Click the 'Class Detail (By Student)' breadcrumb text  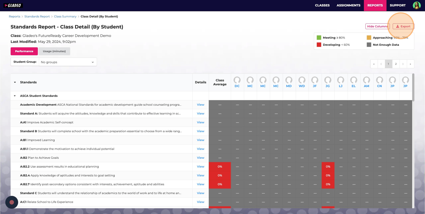(x=99, y=17)
